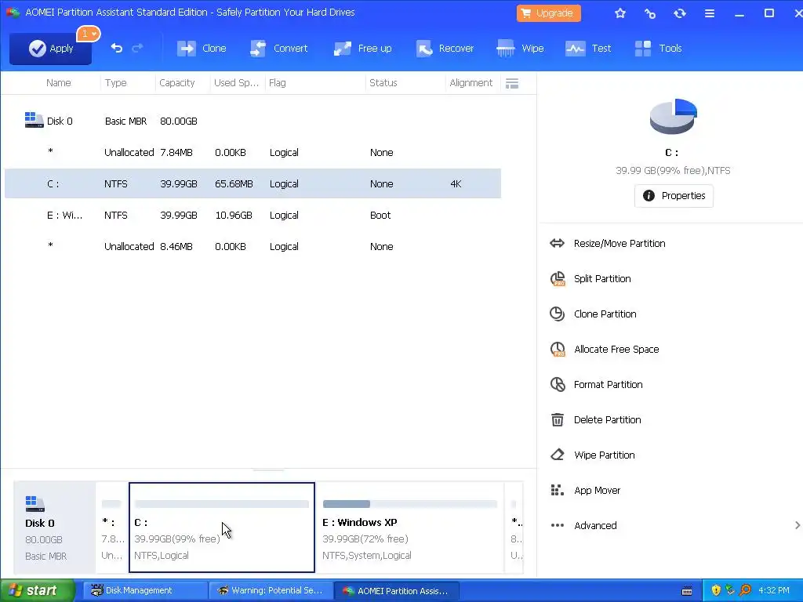This screenshot has height=602, width=803.
Task: Click the grayed redo arrow icon
Action: coord(137,48)
